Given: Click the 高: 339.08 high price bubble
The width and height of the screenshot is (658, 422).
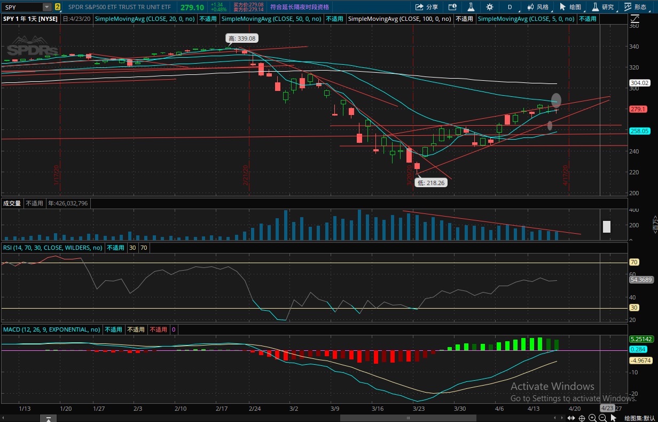Looking at the screenshot, I should click(242, 39).
